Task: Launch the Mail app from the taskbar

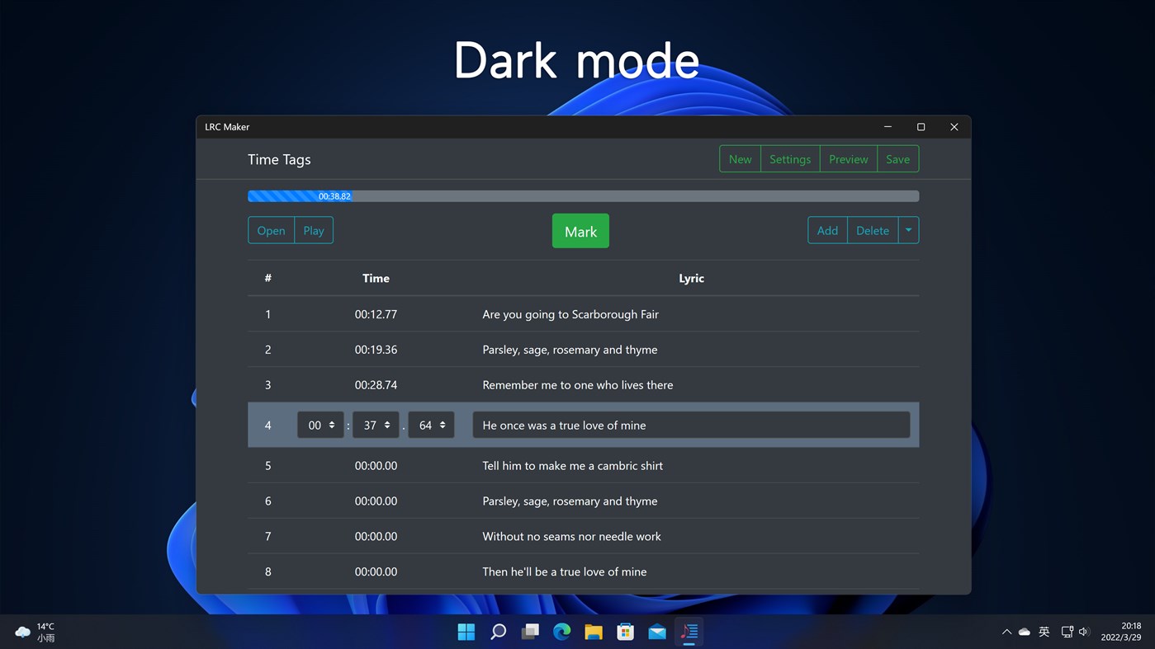Action: (x=656, y=631)
